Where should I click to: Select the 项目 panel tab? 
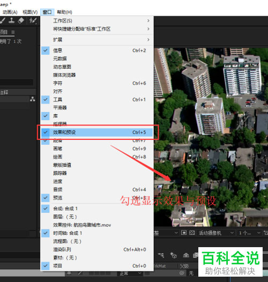(x=4, y=32)
